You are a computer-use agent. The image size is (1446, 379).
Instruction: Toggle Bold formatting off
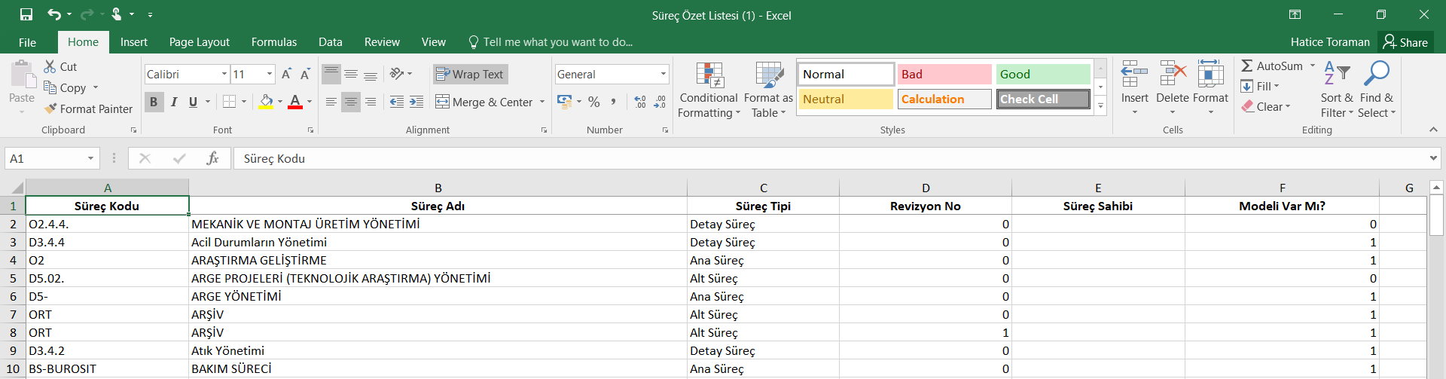[x=154, y=102]
